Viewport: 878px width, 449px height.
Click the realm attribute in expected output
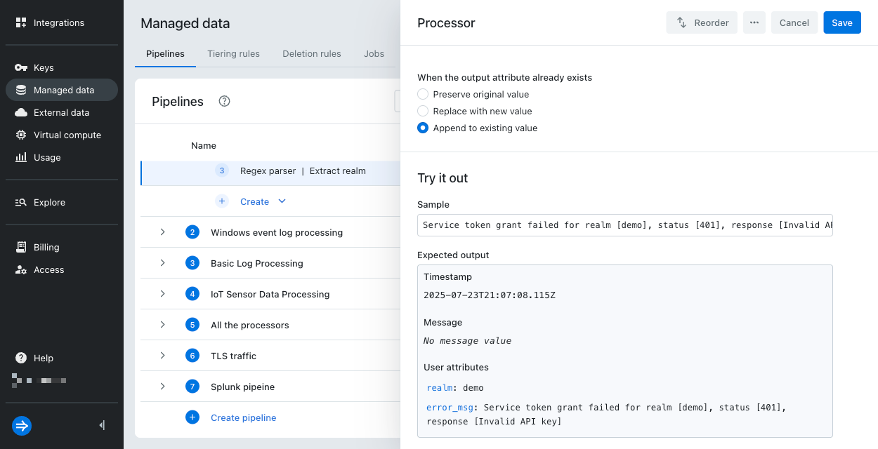(x=440, y=388)
